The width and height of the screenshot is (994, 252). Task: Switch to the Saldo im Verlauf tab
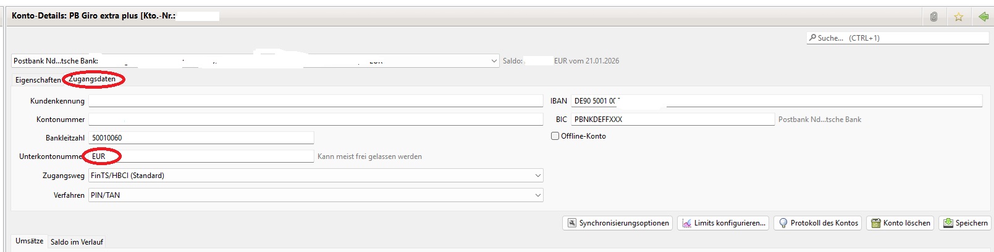[77, 242]
